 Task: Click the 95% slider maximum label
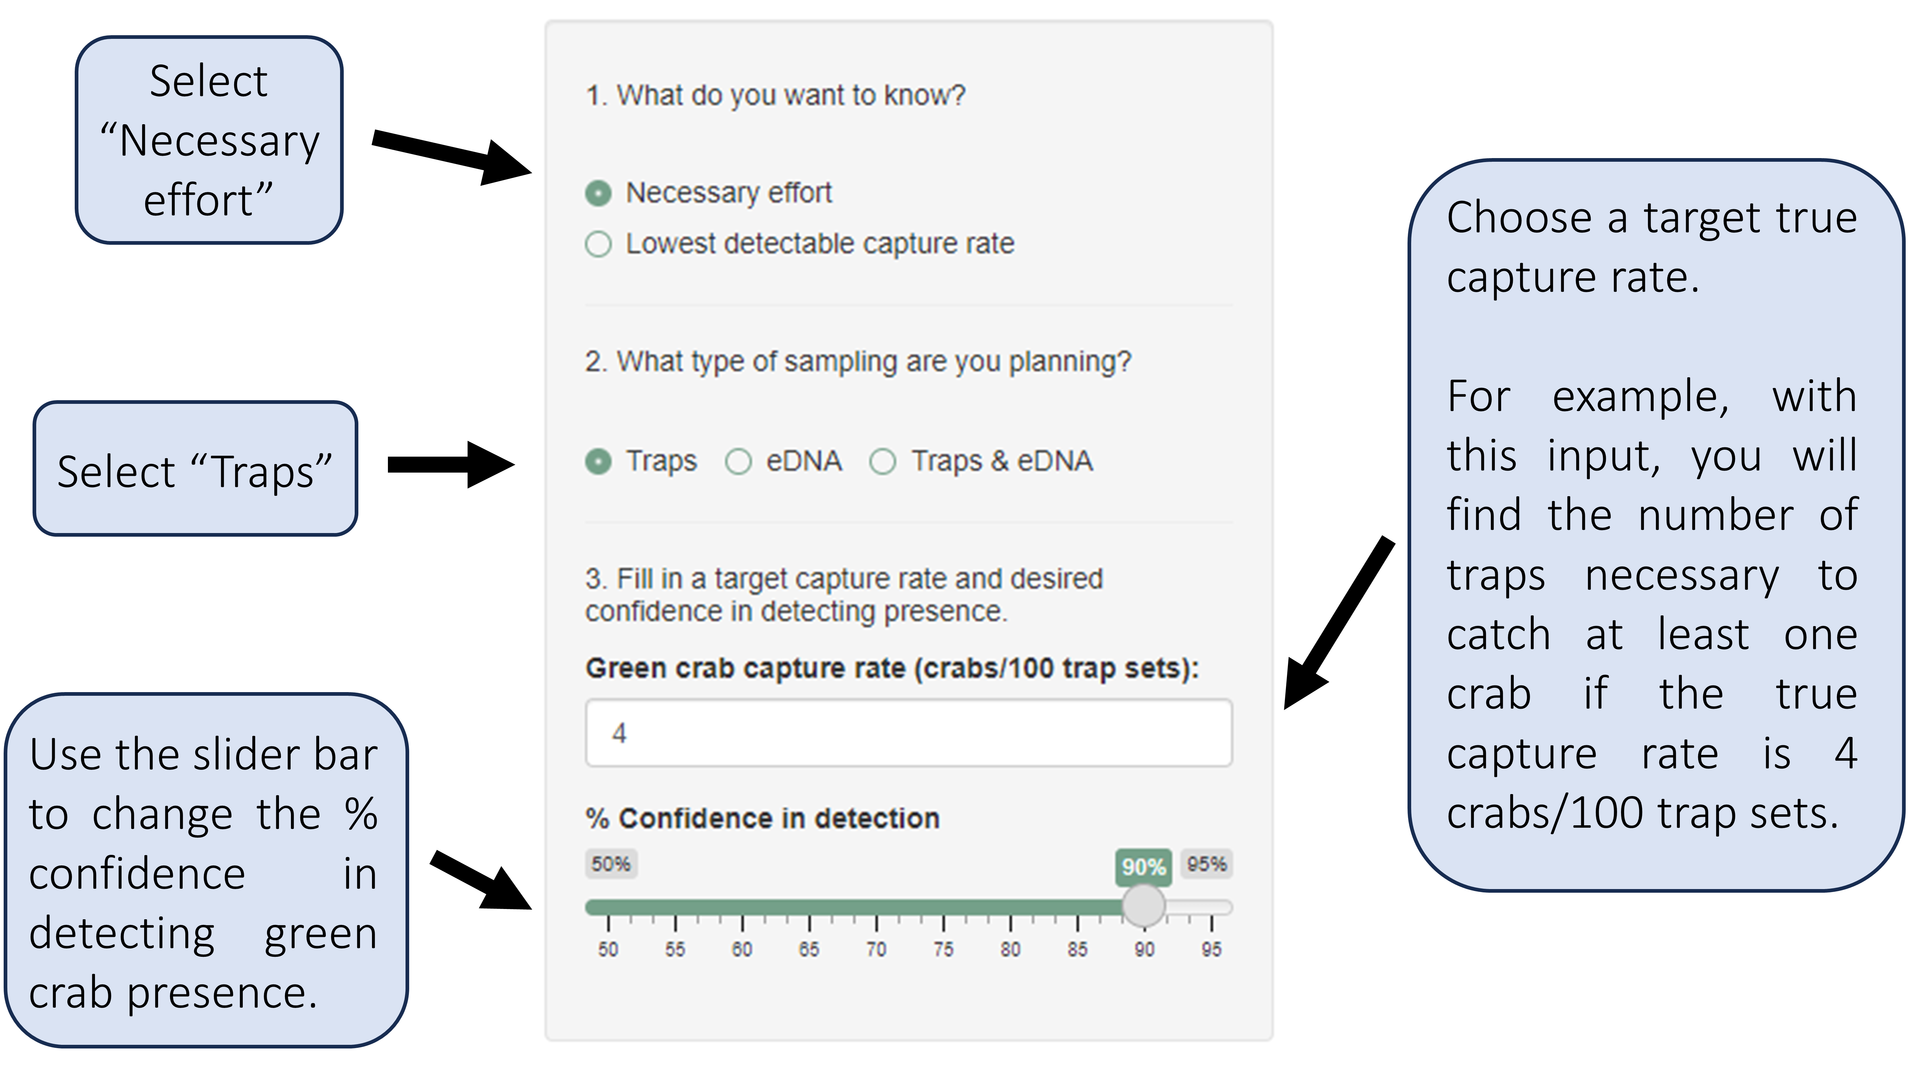click(1207, 864)
